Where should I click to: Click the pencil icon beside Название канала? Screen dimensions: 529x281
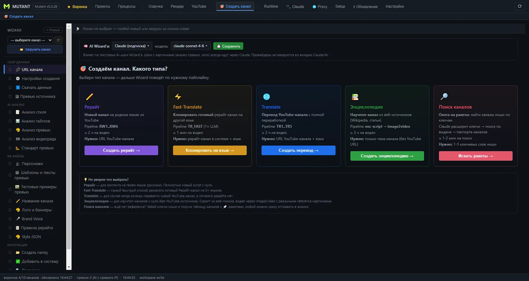18,201
